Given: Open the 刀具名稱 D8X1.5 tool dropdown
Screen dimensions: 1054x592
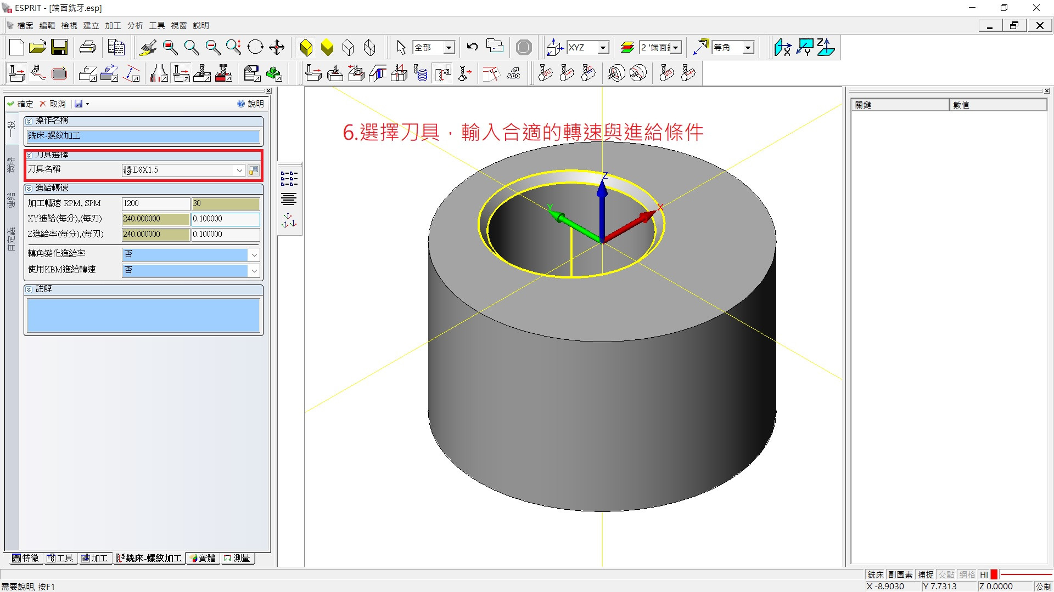Looking at the screenshot, I should [239, 170].
